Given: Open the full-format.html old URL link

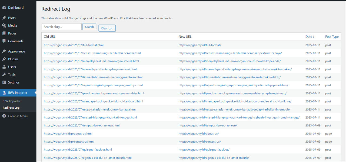Looking at the screenshot, I should [x=74, y=45].
